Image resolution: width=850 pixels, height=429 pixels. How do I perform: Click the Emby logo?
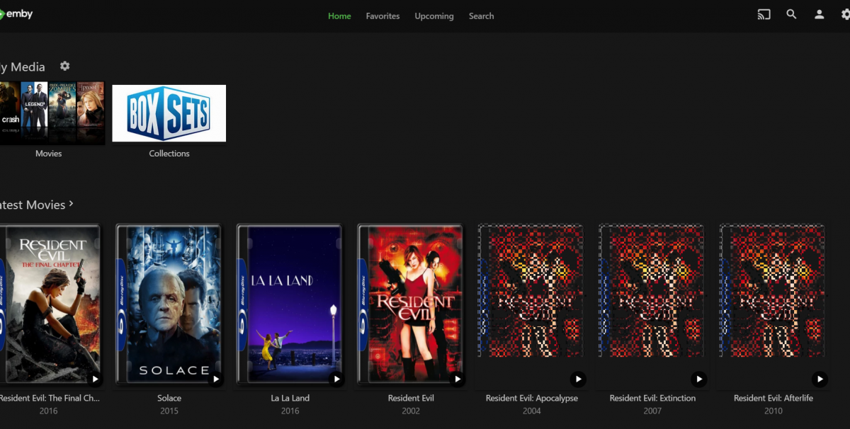click(x=16, y=14)
